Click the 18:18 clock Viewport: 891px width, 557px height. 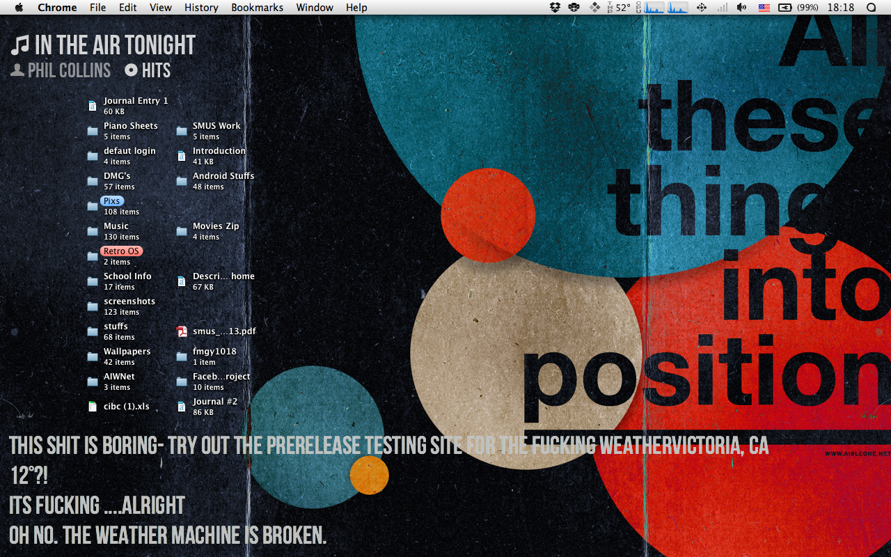click(x=840, y=8)
